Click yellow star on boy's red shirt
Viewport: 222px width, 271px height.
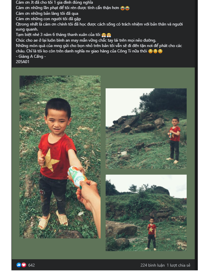point(50,161)
